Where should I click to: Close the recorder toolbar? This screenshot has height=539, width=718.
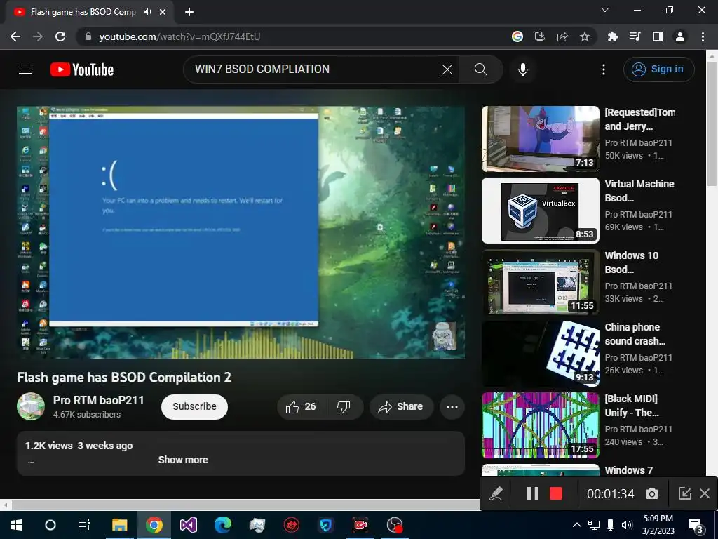(x=705, y=493)
